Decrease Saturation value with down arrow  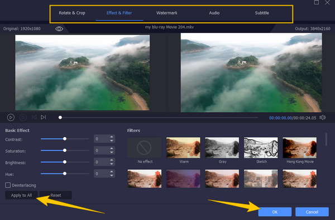point(112,152)
